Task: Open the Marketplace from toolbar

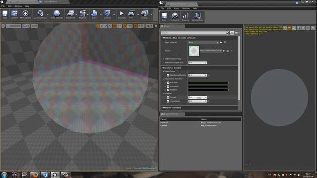Action: coord(25,14)
